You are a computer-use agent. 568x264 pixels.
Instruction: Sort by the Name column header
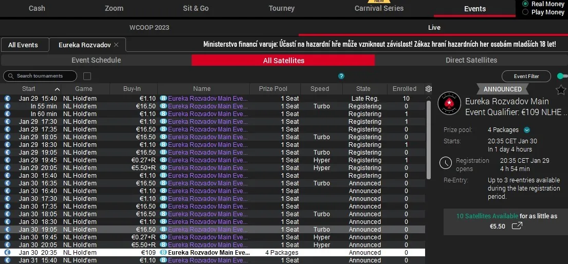point(202,89)
